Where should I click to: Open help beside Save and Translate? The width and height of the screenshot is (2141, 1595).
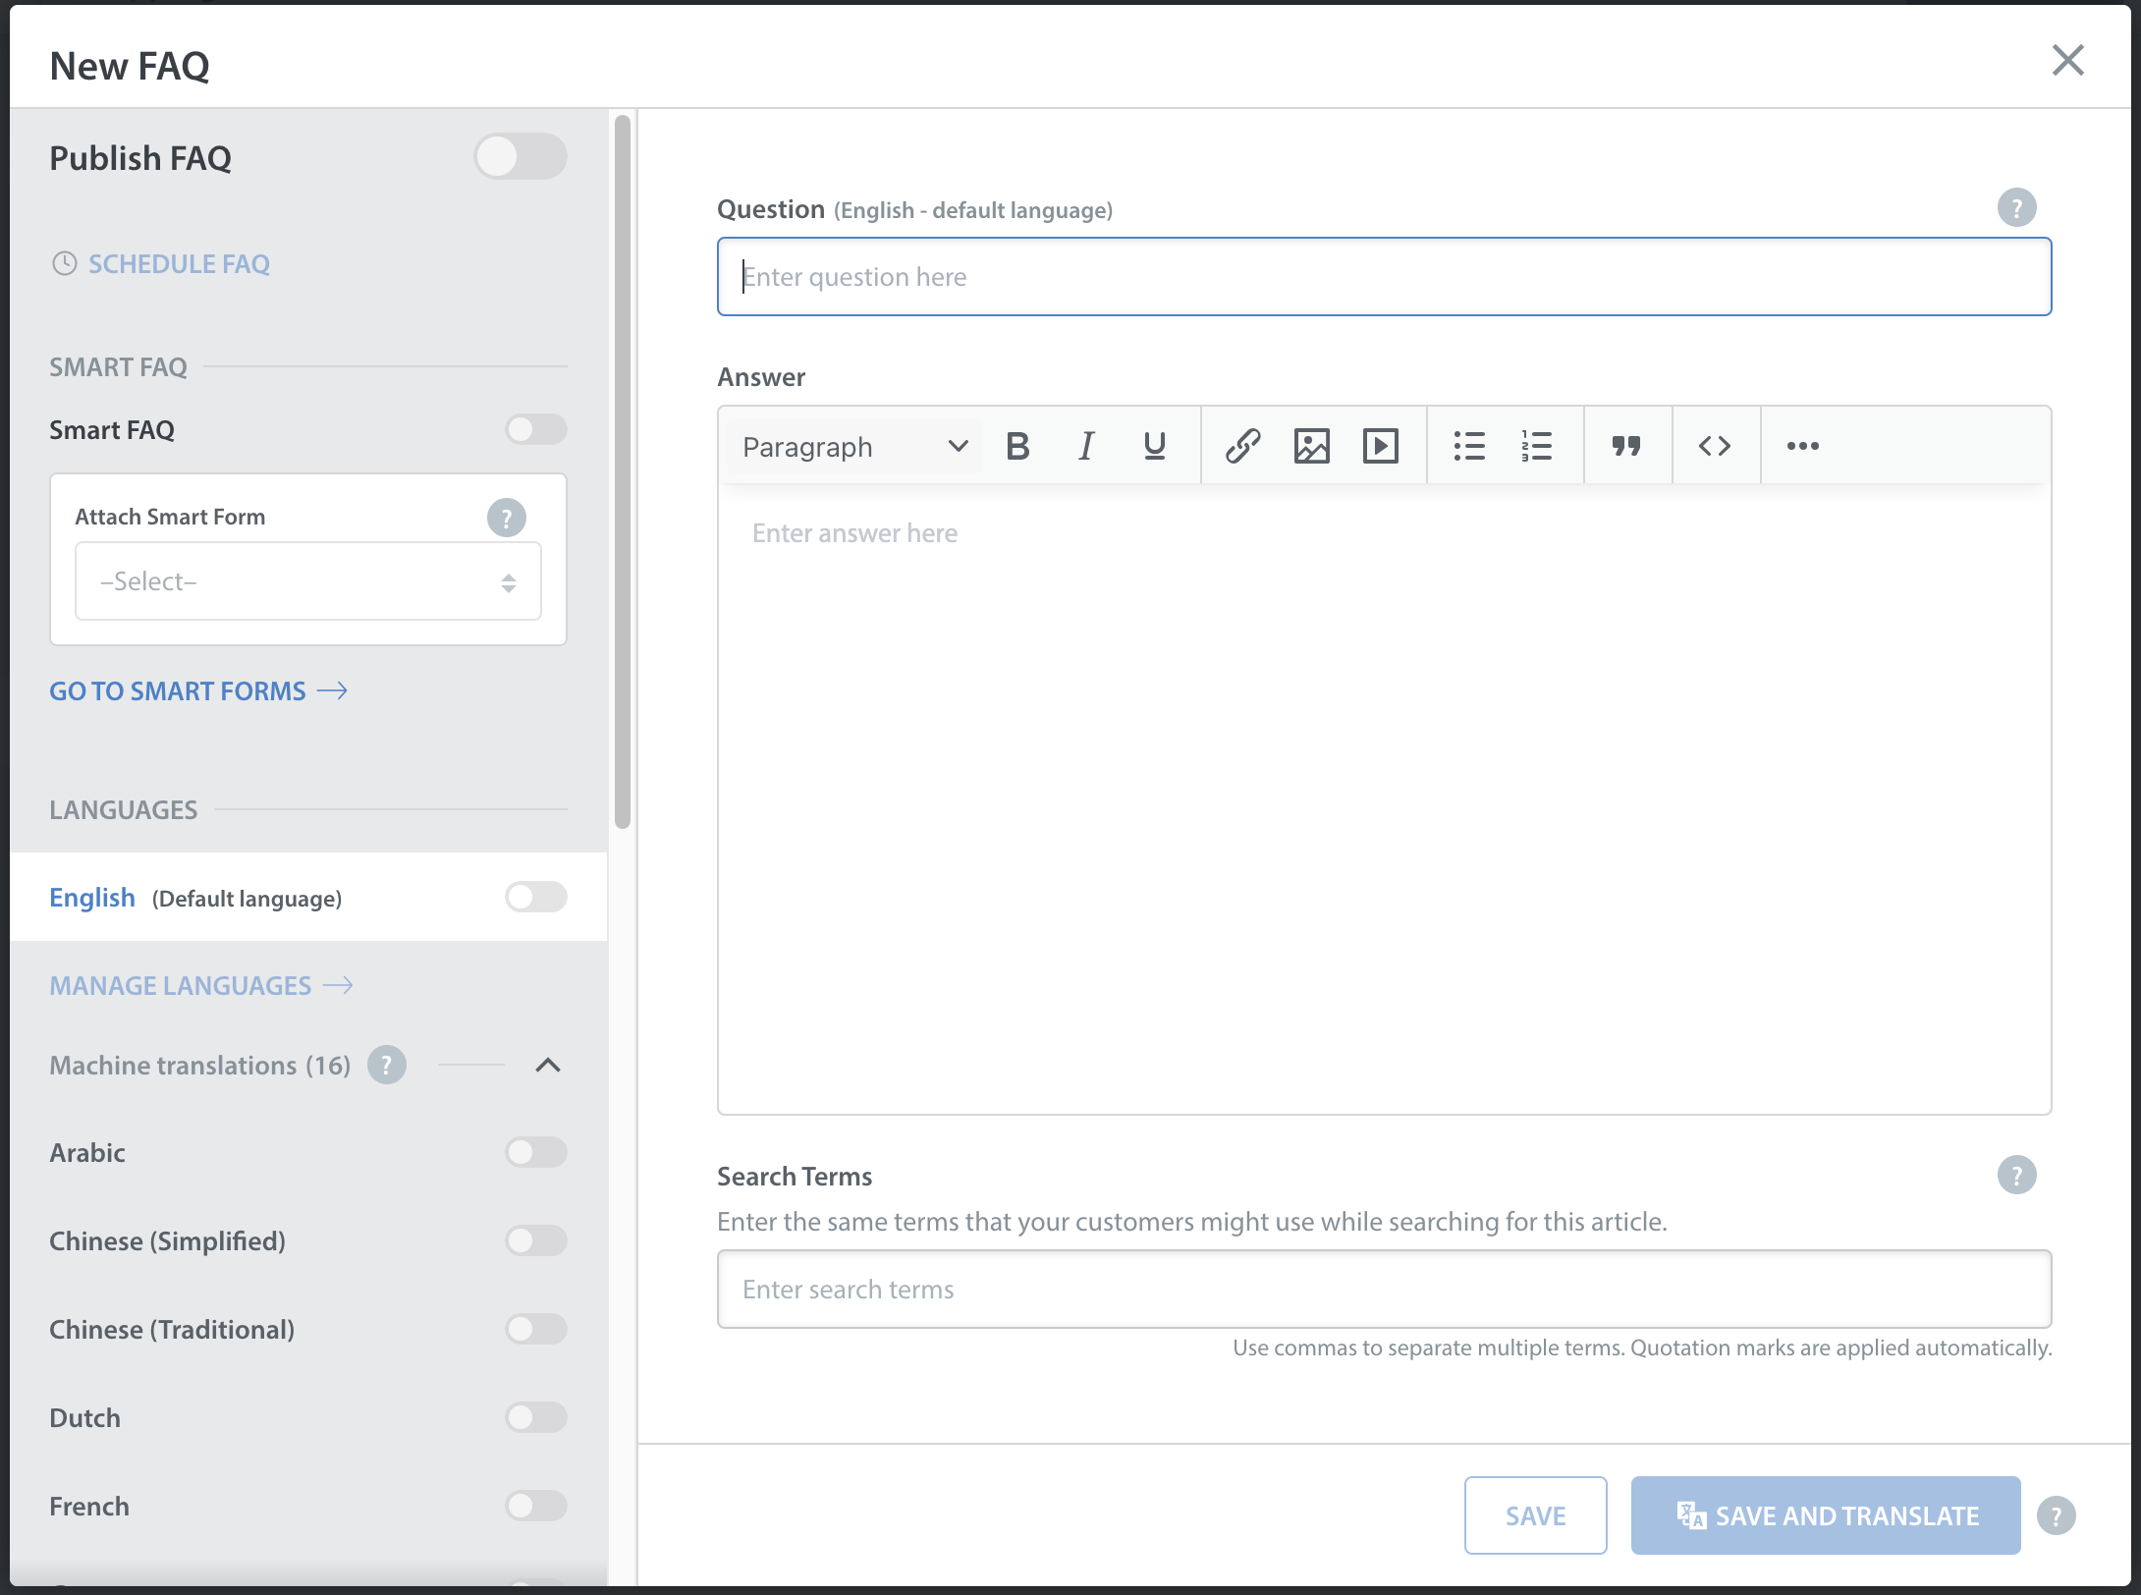point(2057,1515)
